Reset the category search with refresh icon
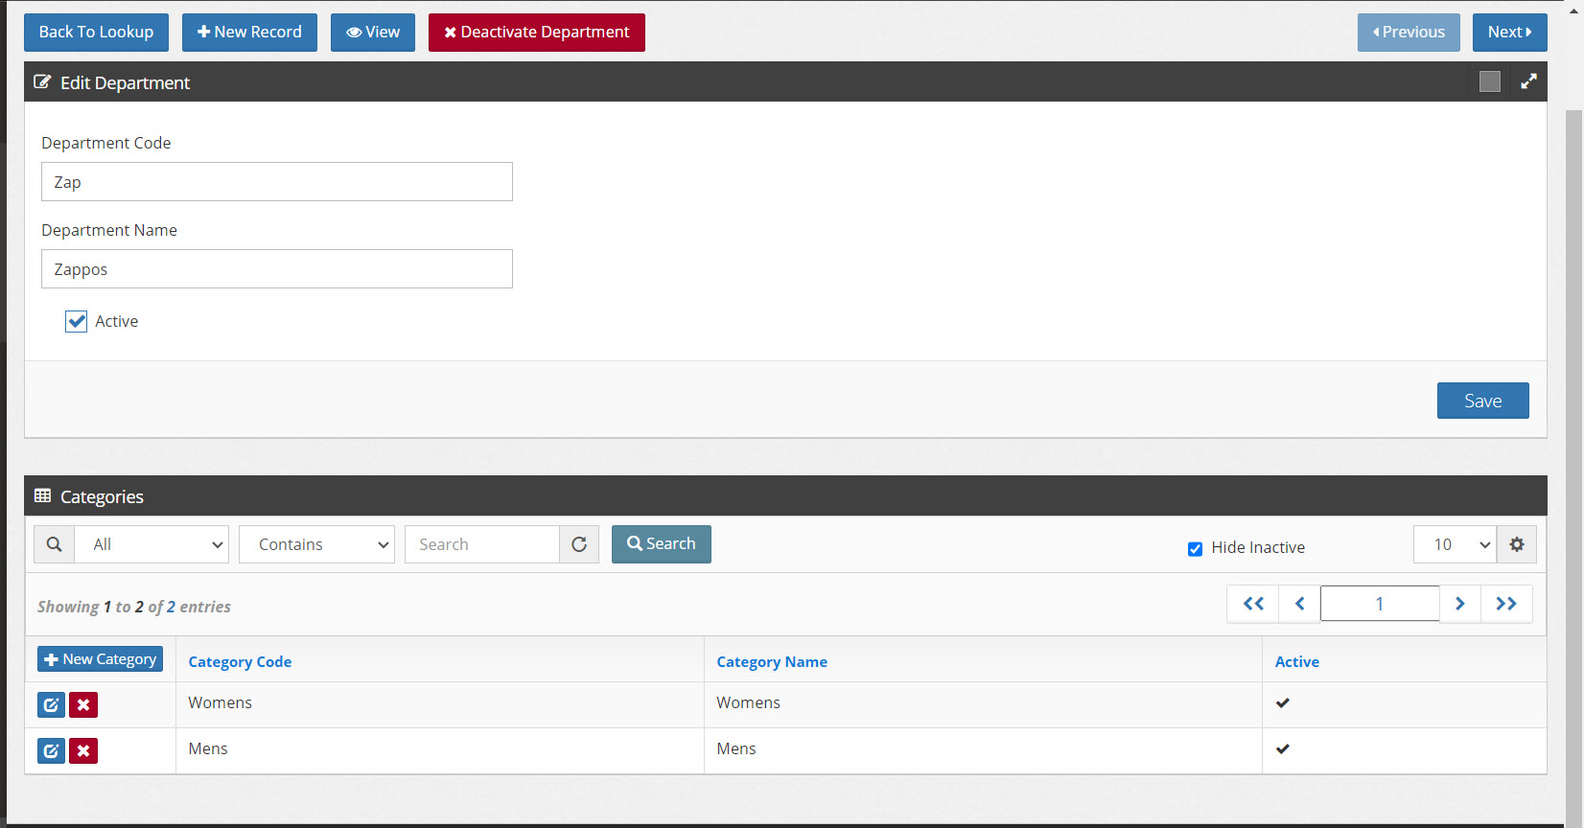Screen dimensions: 1584x828 (579, 544)
